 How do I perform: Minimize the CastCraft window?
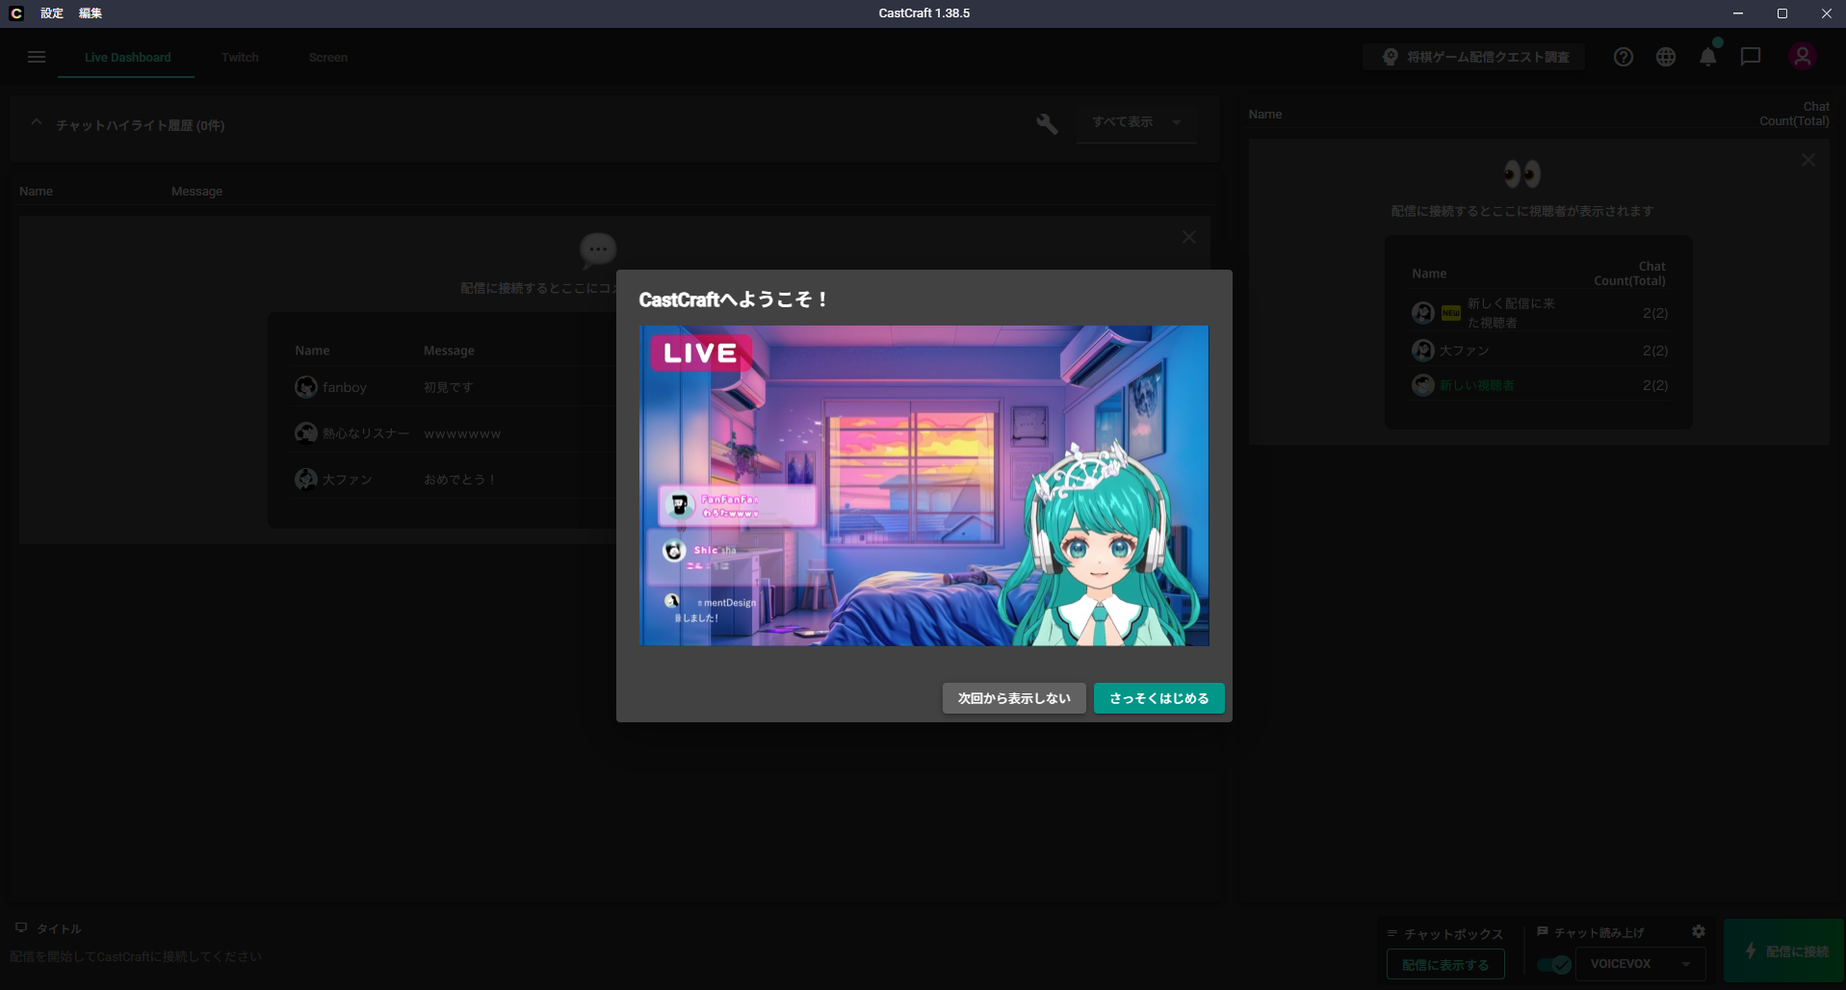pos(1738,13)
